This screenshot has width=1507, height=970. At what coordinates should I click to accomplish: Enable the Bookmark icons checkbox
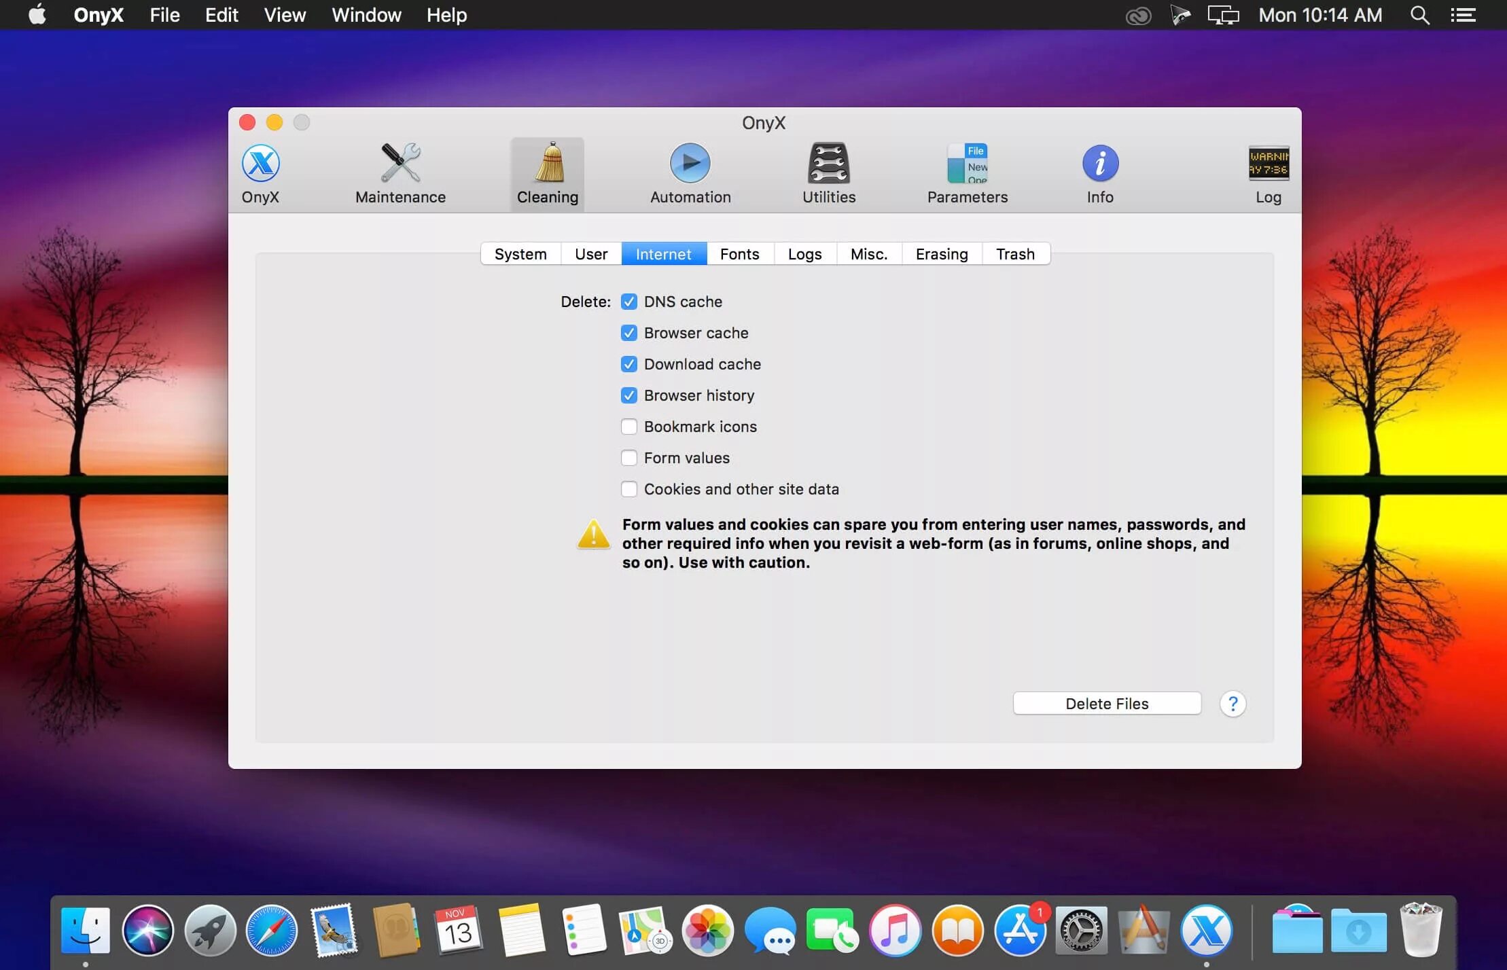click(x=629, y=427)
